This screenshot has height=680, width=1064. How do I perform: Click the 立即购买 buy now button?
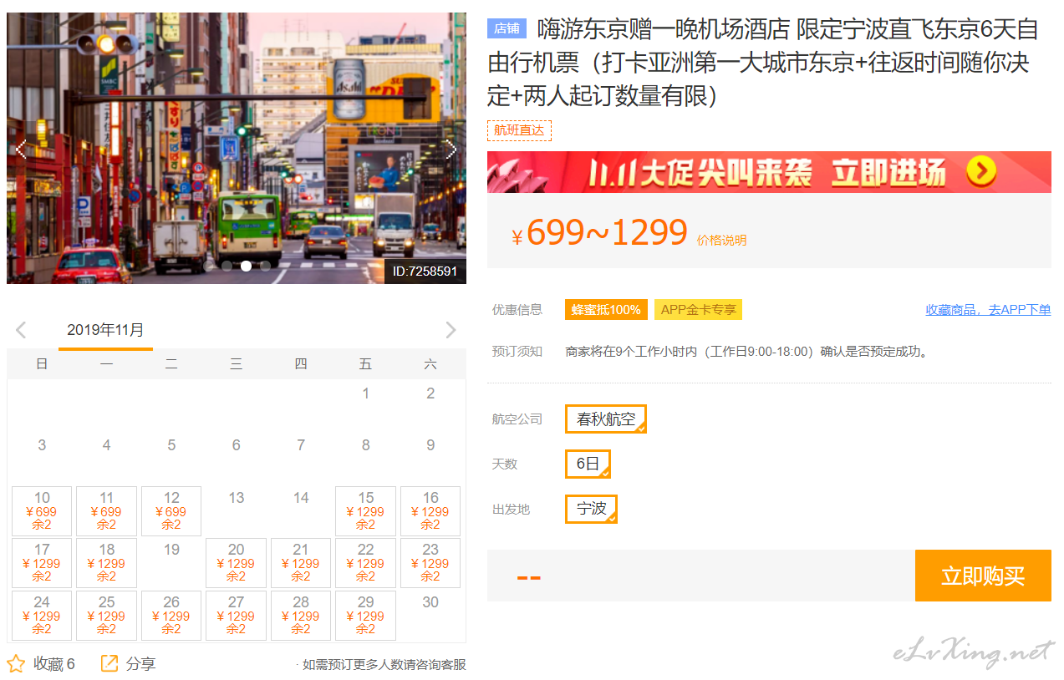[983, 576]
